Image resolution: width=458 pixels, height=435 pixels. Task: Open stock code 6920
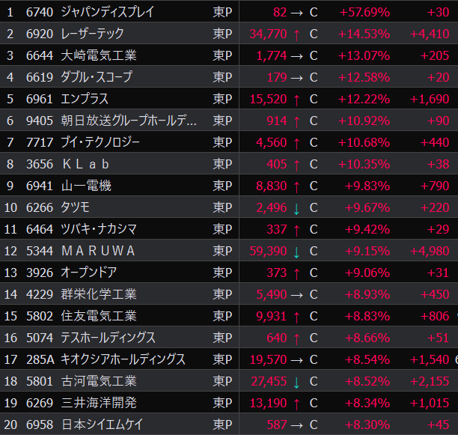[39, 34]
